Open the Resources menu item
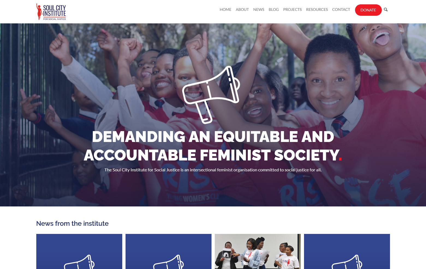Screen dimensions: 426x269 coord(317,10)
